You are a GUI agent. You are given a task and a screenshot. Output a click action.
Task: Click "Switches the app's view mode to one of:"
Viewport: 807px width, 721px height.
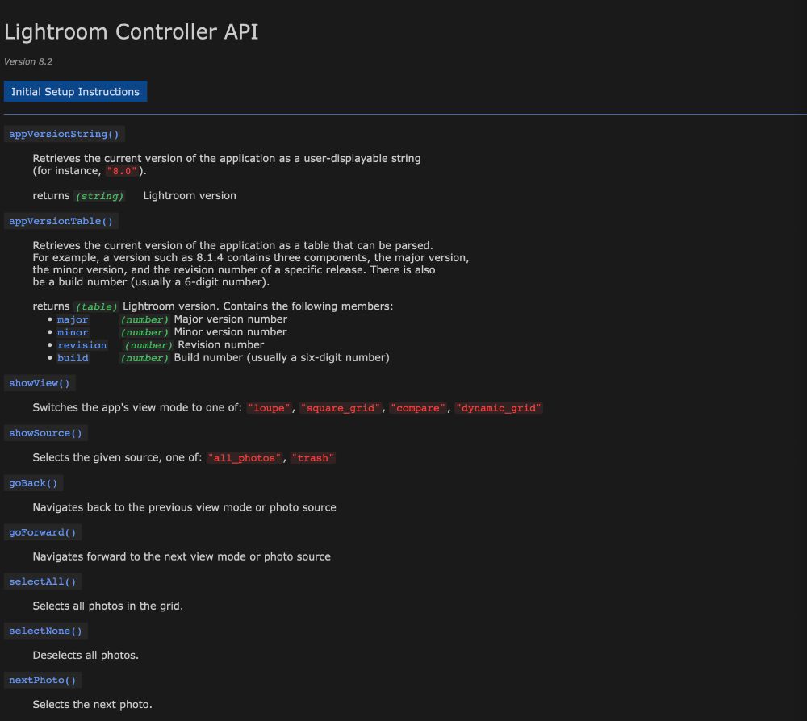point(137,407)
